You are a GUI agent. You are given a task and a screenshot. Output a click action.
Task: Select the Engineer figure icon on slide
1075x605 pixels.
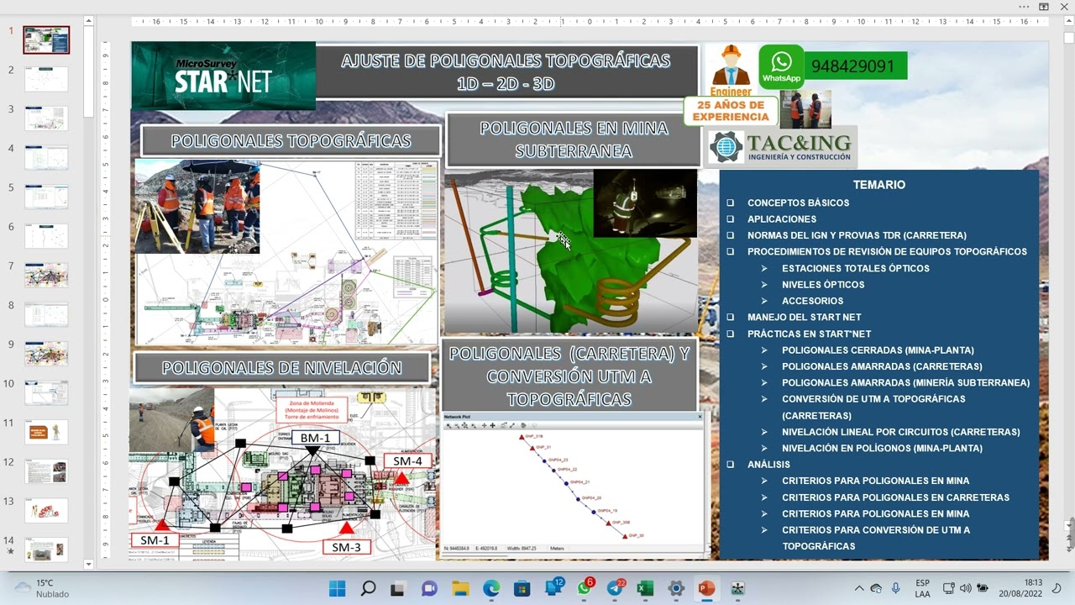(x=731, y=71)
